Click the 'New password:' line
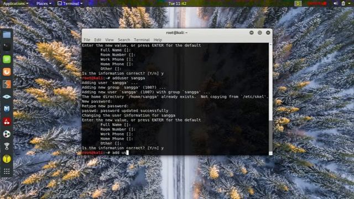This screenshot has height=199, width=354. pyautogui.click(x=97, y=101)
